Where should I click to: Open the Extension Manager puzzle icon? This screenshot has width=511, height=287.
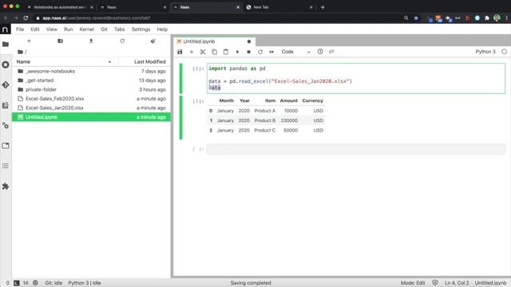[6, 186]
